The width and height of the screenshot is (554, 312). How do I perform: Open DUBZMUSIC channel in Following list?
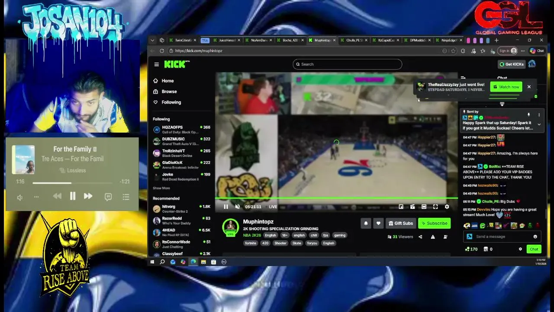(181, 141)
